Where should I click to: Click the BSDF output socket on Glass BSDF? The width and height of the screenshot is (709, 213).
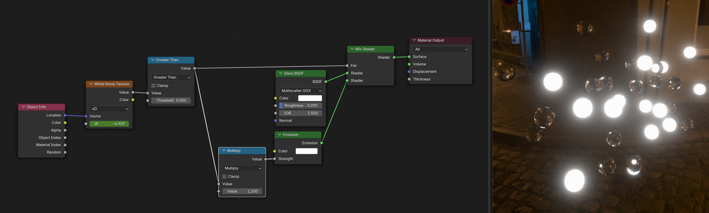pyautogui.click(x=326, y=81)
